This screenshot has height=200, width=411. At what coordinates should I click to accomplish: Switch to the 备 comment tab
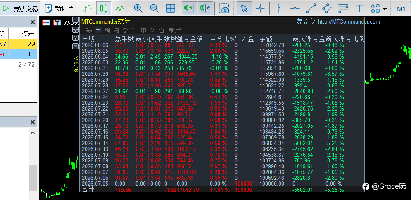point(162,30)
